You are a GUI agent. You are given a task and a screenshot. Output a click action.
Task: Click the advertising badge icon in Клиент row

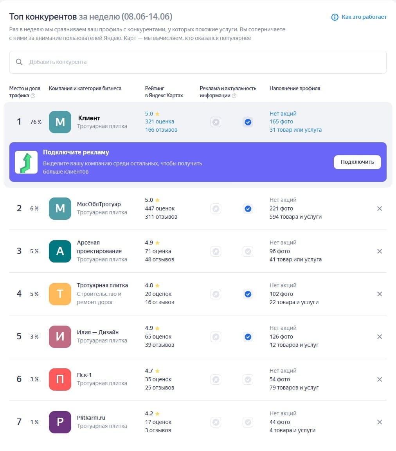click(x=216, y=122)
